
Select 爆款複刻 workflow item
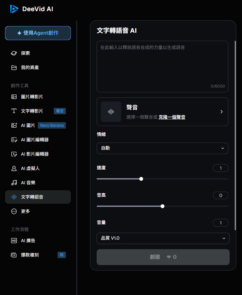point(30,255)
